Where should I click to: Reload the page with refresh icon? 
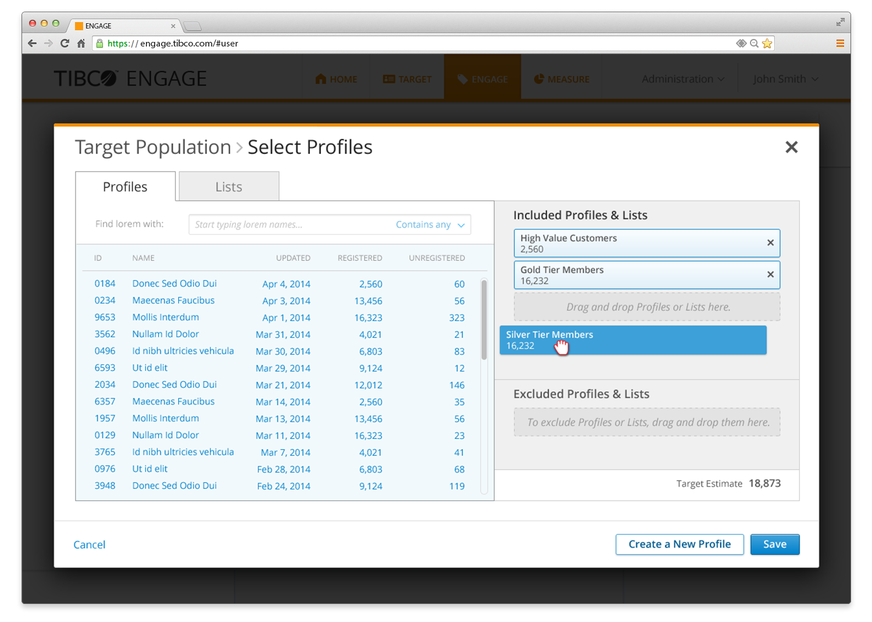click(65, 43)
